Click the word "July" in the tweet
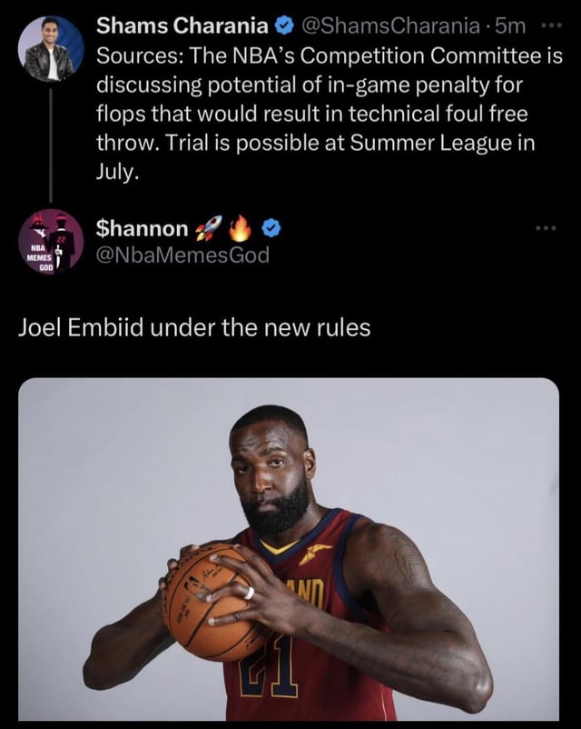581x729 pixels. tap(117, 170)
